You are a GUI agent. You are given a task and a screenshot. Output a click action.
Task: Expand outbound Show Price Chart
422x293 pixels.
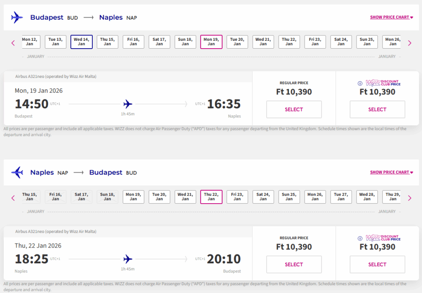[392, 17]
